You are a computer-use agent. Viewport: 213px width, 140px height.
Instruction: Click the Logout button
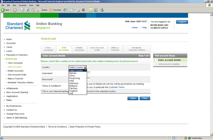click(182, 22)
